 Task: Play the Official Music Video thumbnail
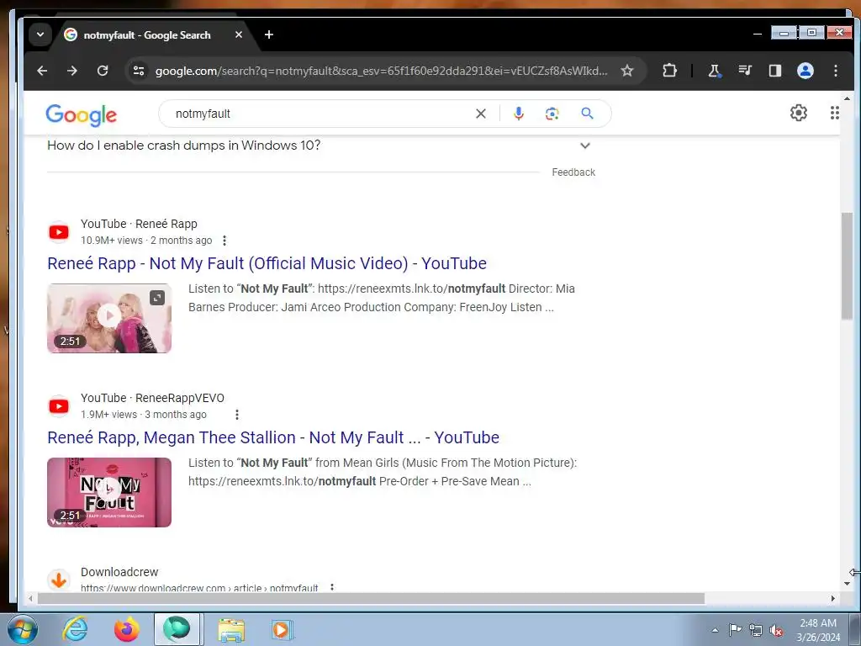click(109, 318)
